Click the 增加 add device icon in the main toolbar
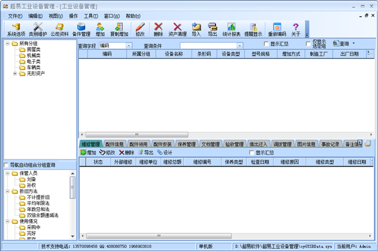This screenshot has width=378, height=251. click(x=100, y=30)
